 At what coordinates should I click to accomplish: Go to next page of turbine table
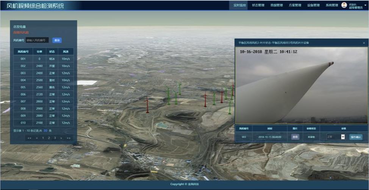61,138
